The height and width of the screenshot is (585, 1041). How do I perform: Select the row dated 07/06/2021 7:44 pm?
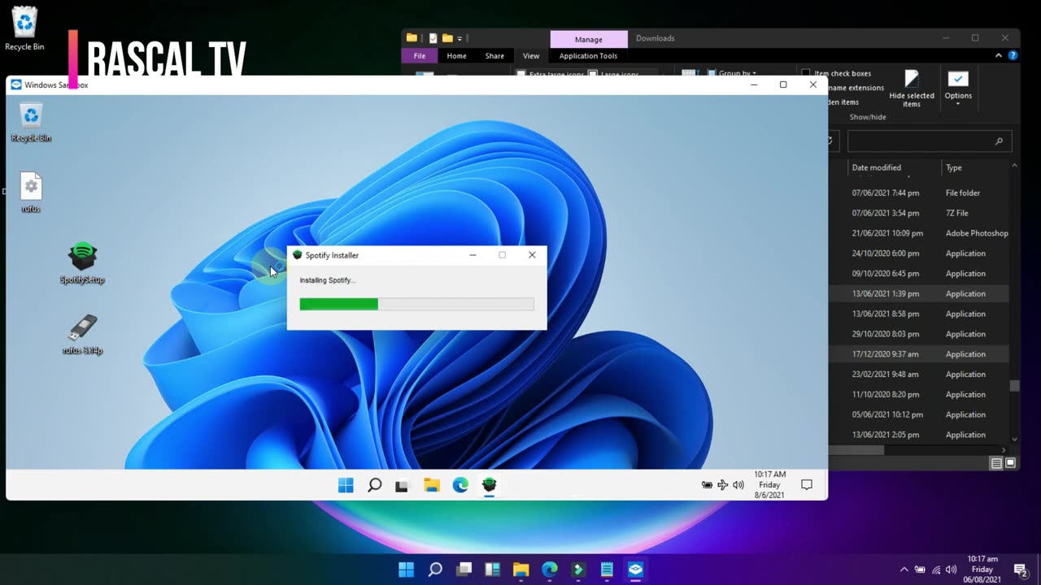pos(919,193)
